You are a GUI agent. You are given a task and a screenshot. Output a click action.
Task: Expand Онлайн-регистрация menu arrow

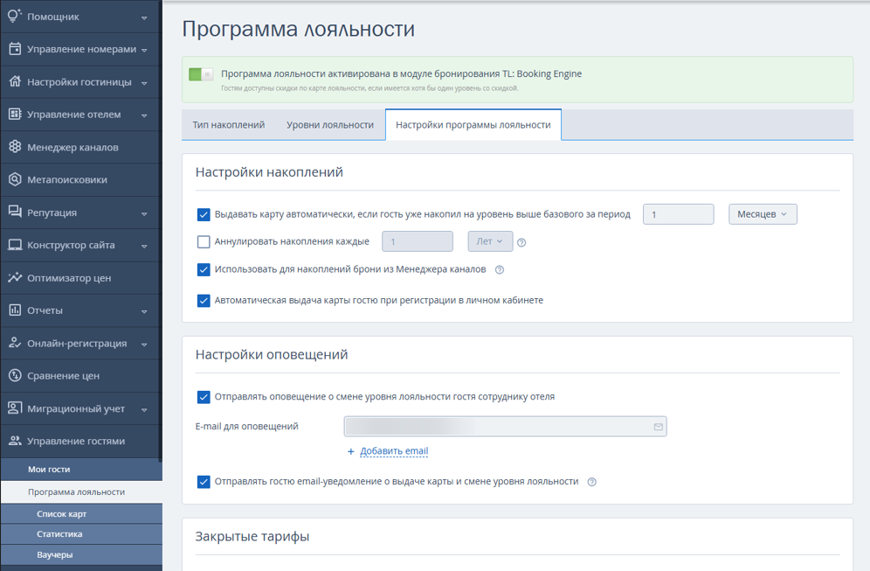pos(144,344)
